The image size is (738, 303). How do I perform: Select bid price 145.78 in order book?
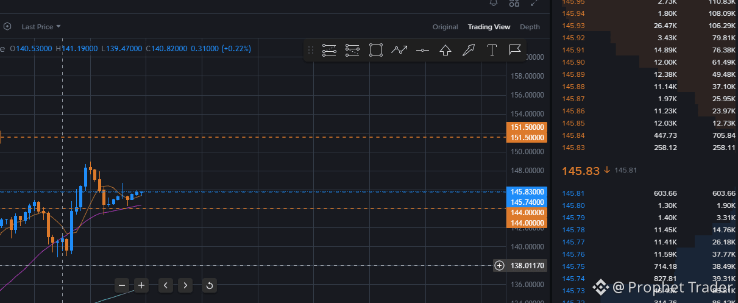tap(573, 230)
